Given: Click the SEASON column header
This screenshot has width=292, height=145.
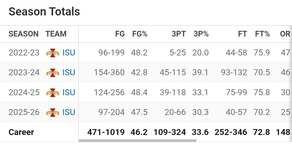Looking at the screenshot, I should coord(24,34).
